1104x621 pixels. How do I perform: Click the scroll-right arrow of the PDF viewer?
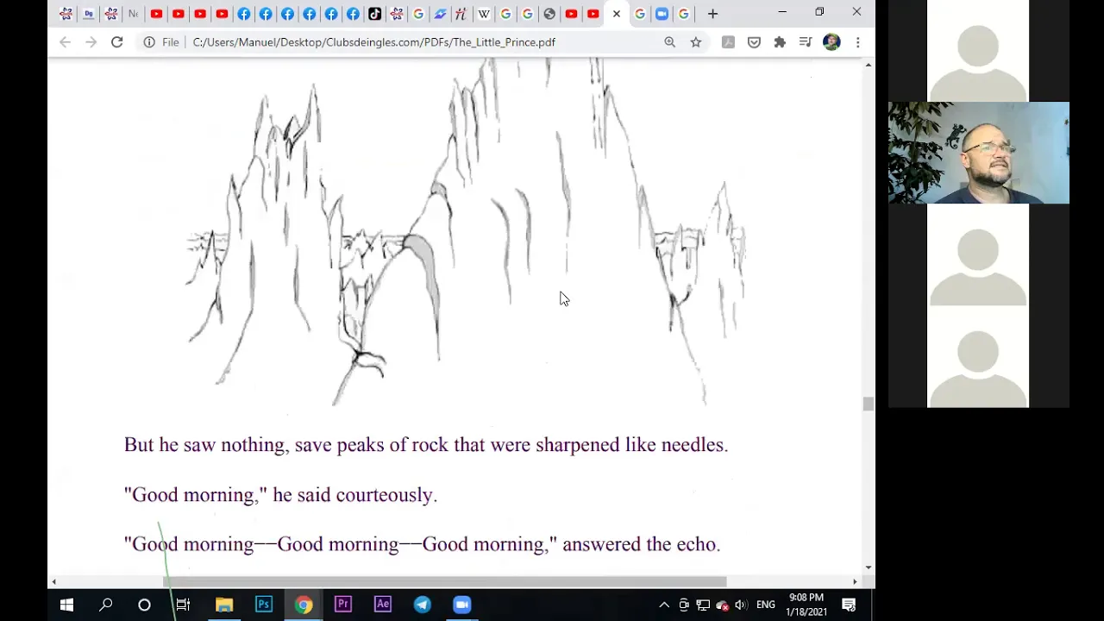855,581
